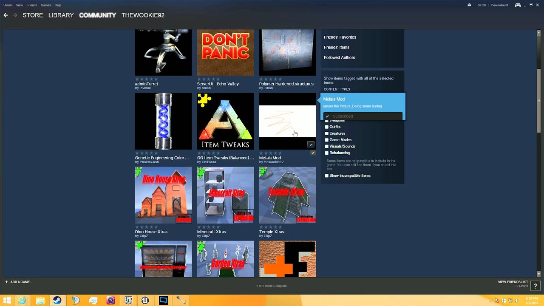Click the wallet balance $4.28

482,5
